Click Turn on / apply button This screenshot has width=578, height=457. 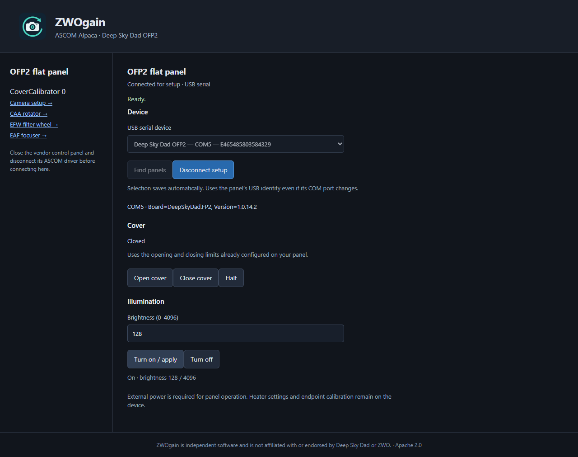[155, 359]
